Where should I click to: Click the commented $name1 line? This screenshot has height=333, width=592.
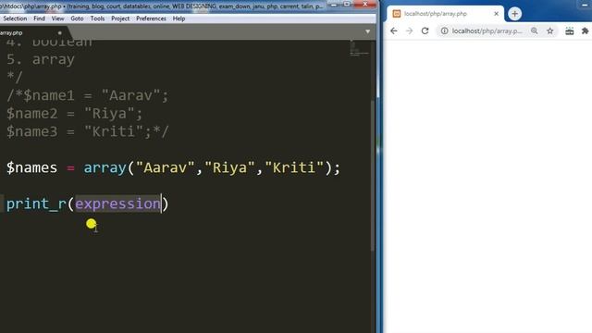(87, 95)
